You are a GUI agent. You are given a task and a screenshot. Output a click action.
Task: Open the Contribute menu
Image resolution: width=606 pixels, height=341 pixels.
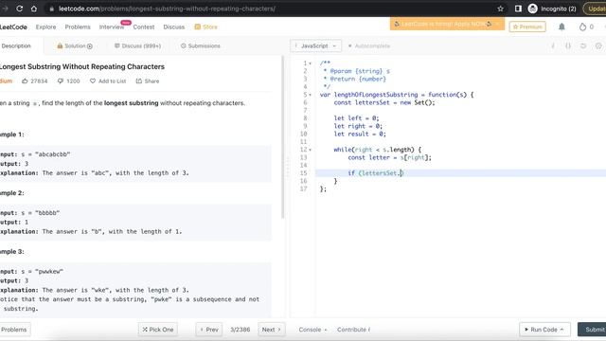point(353,330)
